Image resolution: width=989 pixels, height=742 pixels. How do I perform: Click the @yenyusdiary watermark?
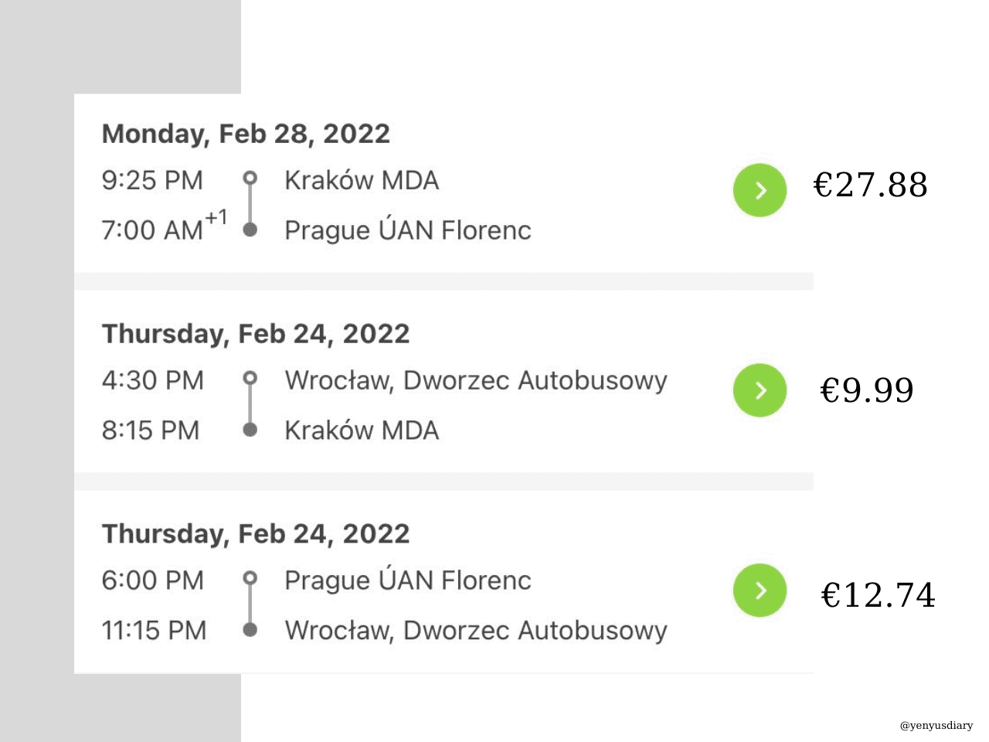[936, 726]
